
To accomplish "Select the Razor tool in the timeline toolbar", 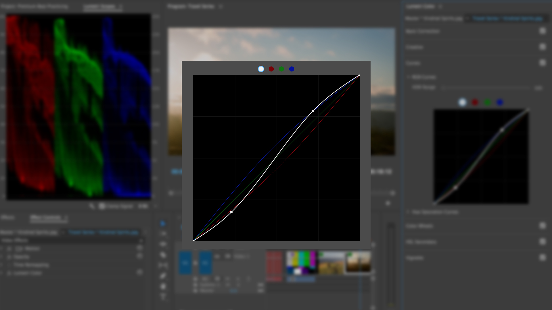I will (163, 254).
